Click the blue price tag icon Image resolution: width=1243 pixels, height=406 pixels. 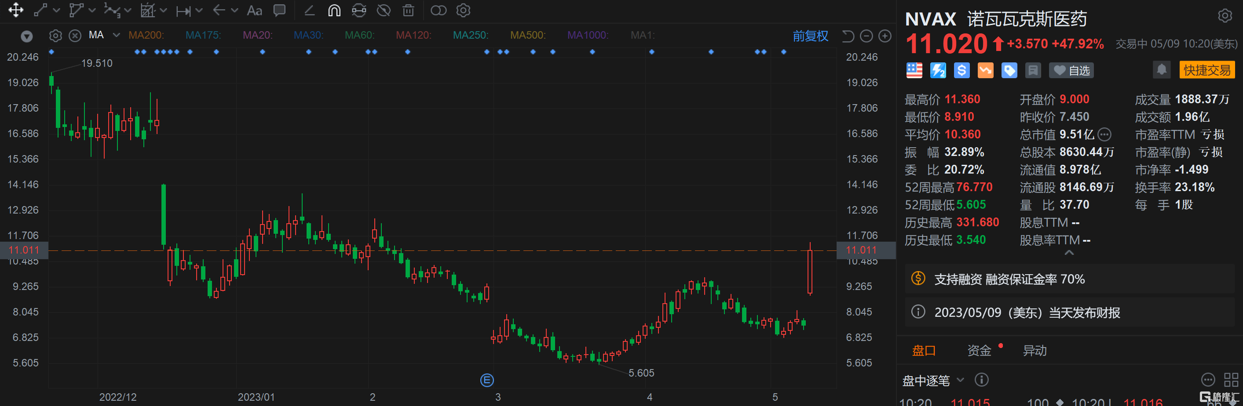coord(1009,70)
